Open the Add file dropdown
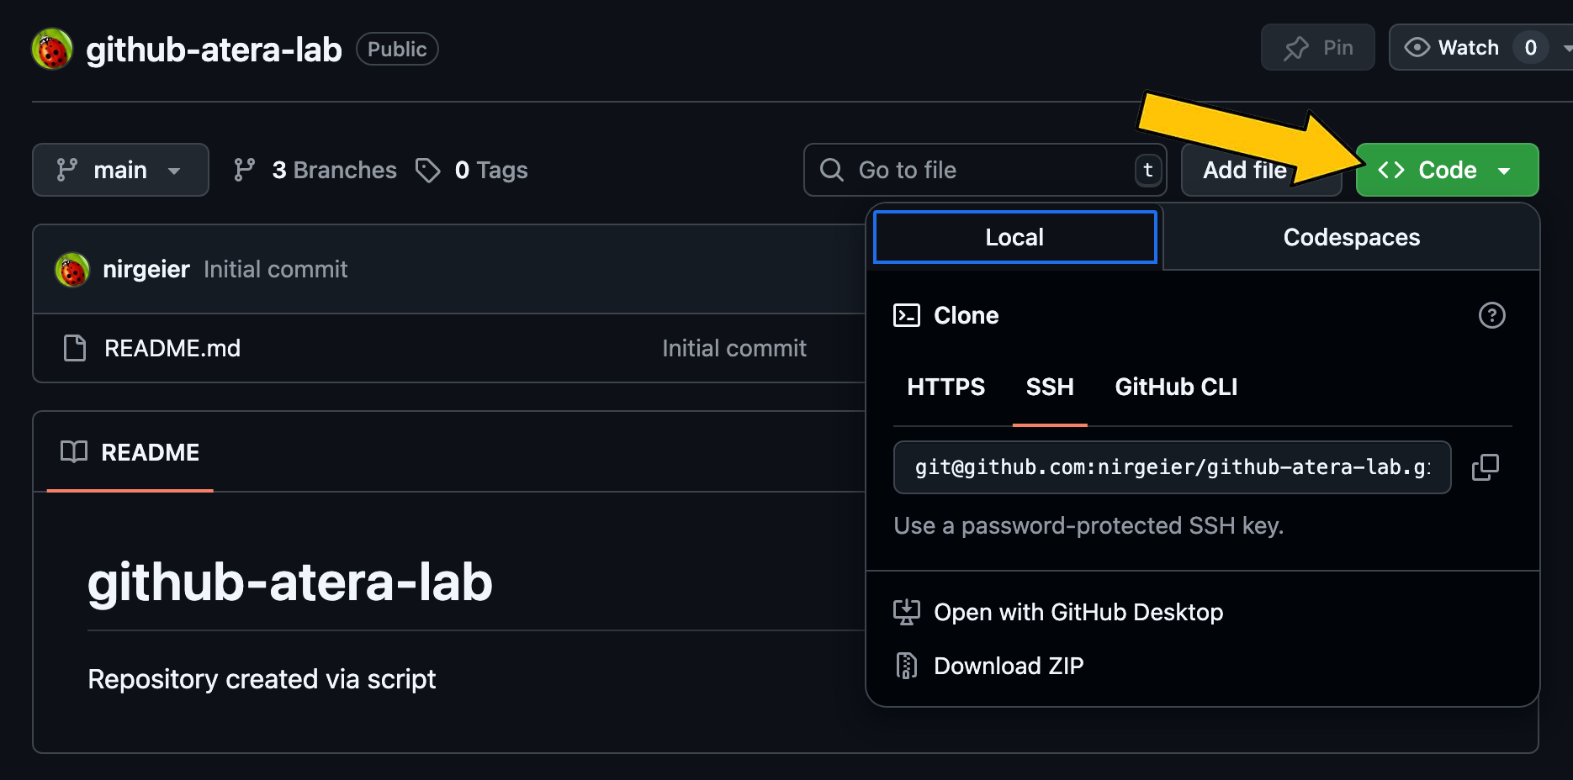The height and width of the screenshot is (780, 1573). pyautogui.click(x=1261, y=170)
